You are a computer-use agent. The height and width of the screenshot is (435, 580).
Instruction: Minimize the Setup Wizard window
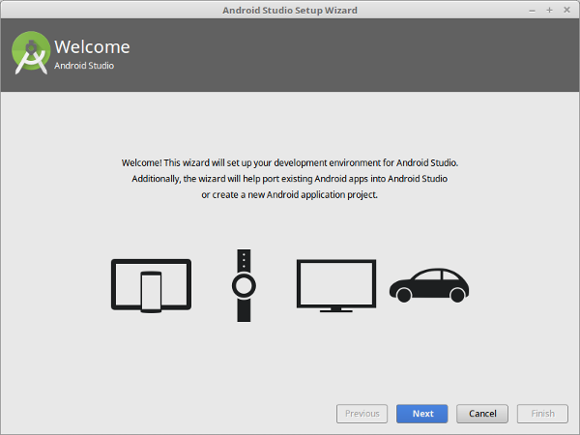532,11
